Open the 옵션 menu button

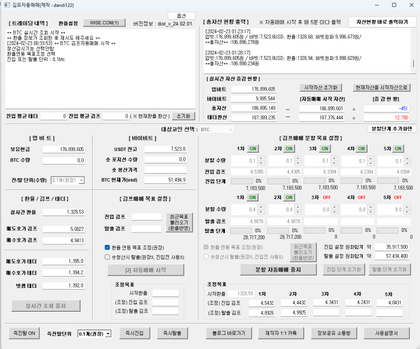click(181, 16)
